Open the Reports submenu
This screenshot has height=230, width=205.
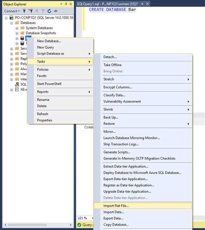point(60,92)
